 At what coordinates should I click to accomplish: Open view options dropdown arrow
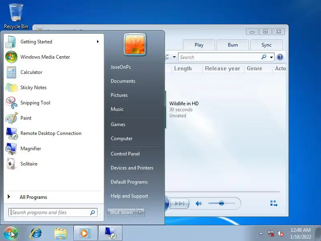click(x=174, y=57)
